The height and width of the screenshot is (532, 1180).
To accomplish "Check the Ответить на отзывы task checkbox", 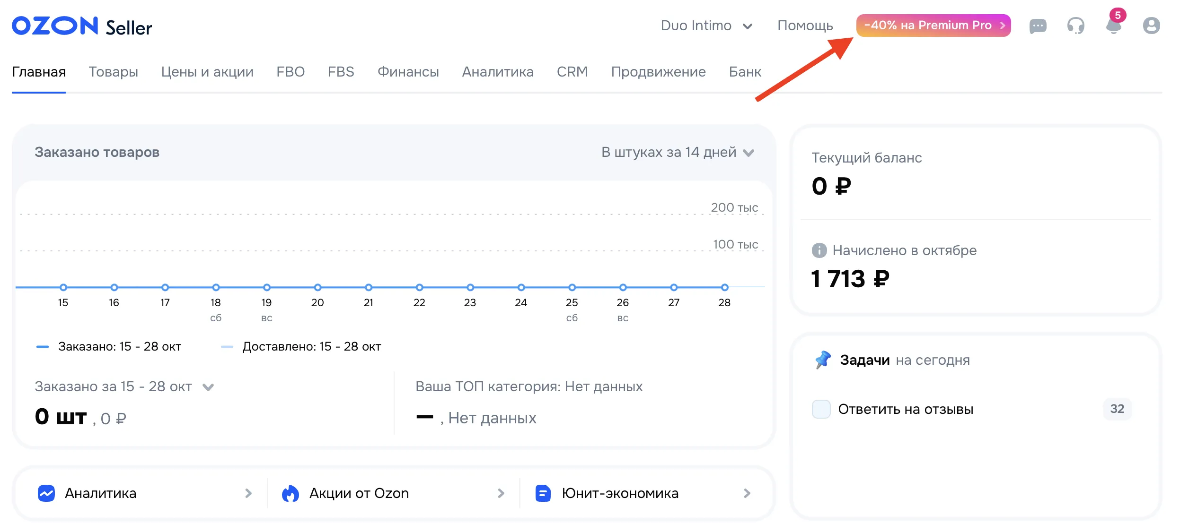I will [x=821, y=409].
